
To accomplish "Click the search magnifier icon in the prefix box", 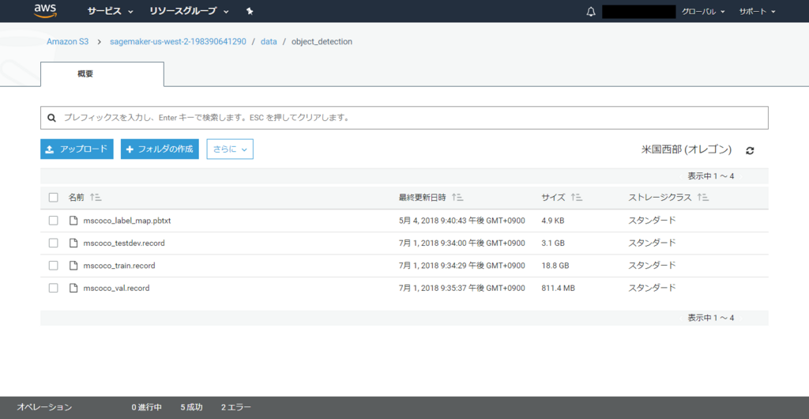I will pyautogui.click(x=51, y=118).
